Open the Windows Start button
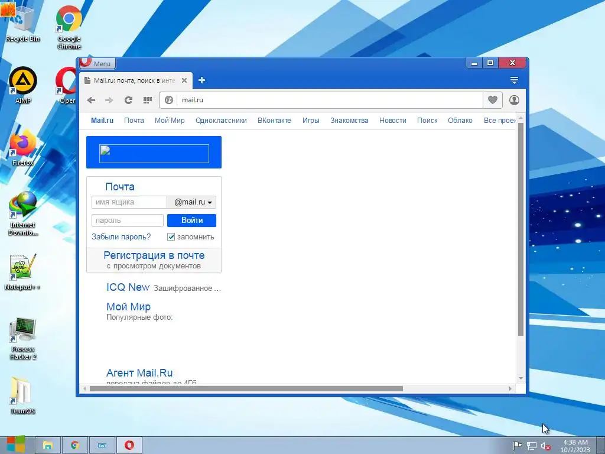 tap(16, 445)
